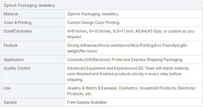Select the Feature row label

pyautogui.click(x=10, y=45)
